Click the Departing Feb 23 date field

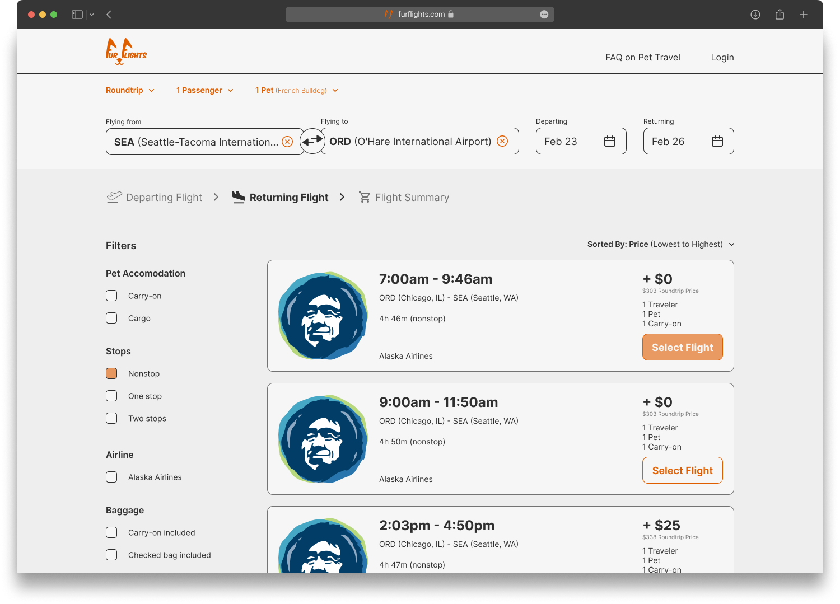click(x=581, y=141)
